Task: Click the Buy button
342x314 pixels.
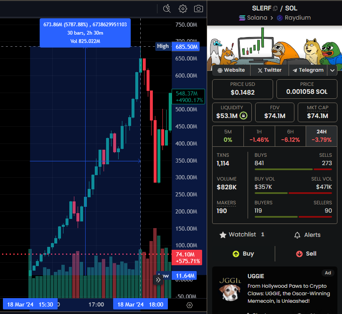Action: [243, 254]
